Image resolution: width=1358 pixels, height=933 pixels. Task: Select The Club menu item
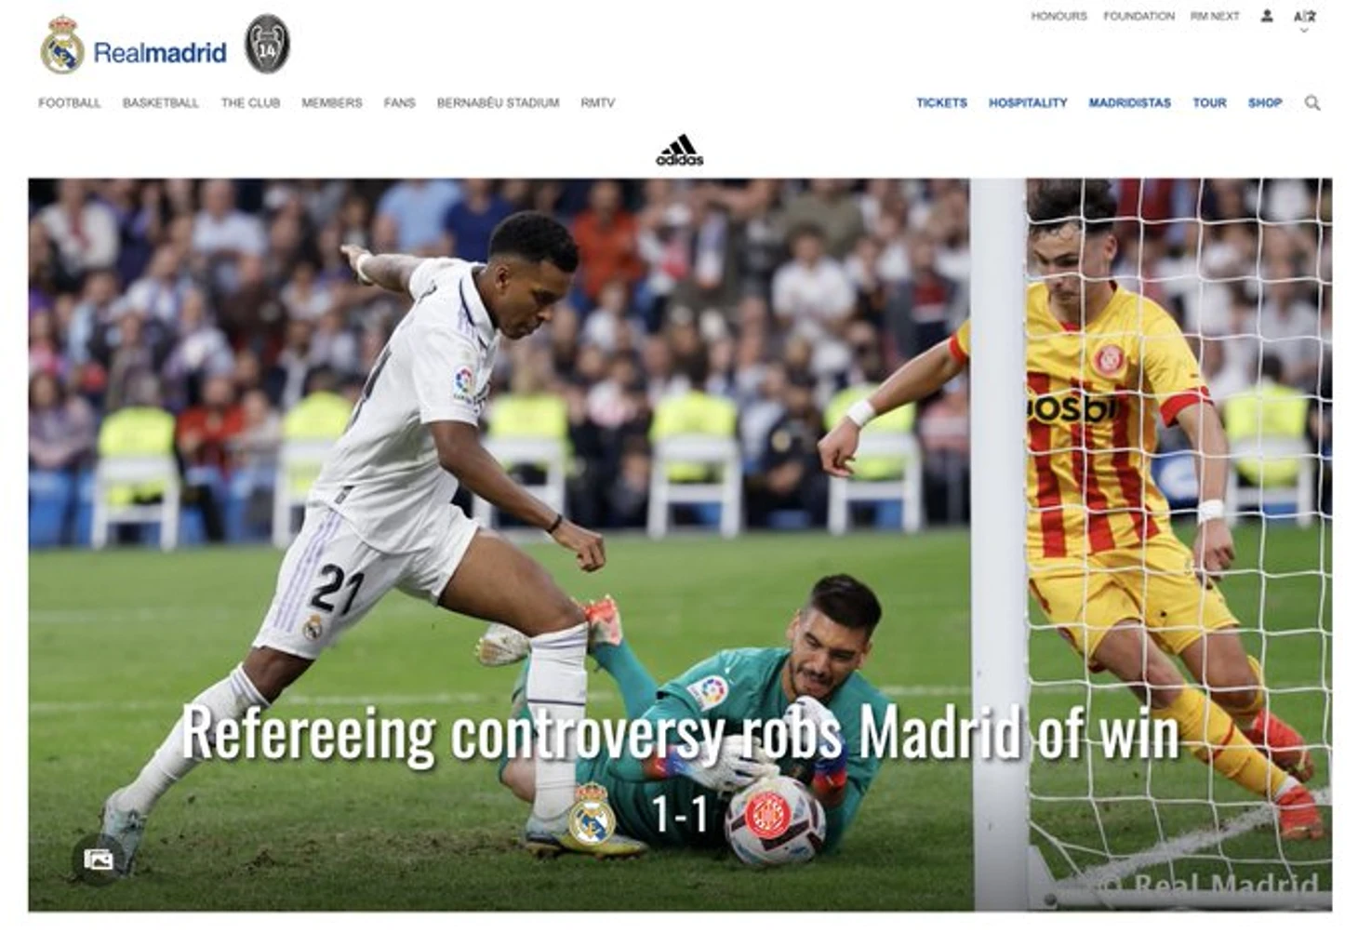250,103
